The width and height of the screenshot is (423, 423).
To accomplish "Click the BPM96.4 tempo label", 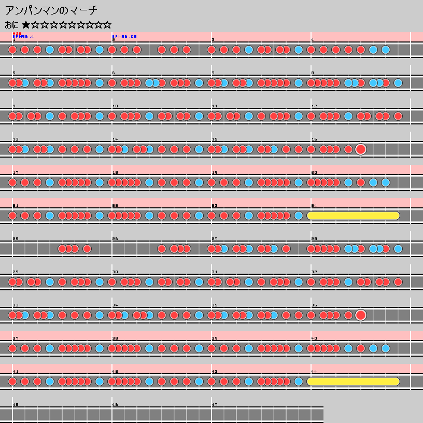I will click(x=23, y=37).
